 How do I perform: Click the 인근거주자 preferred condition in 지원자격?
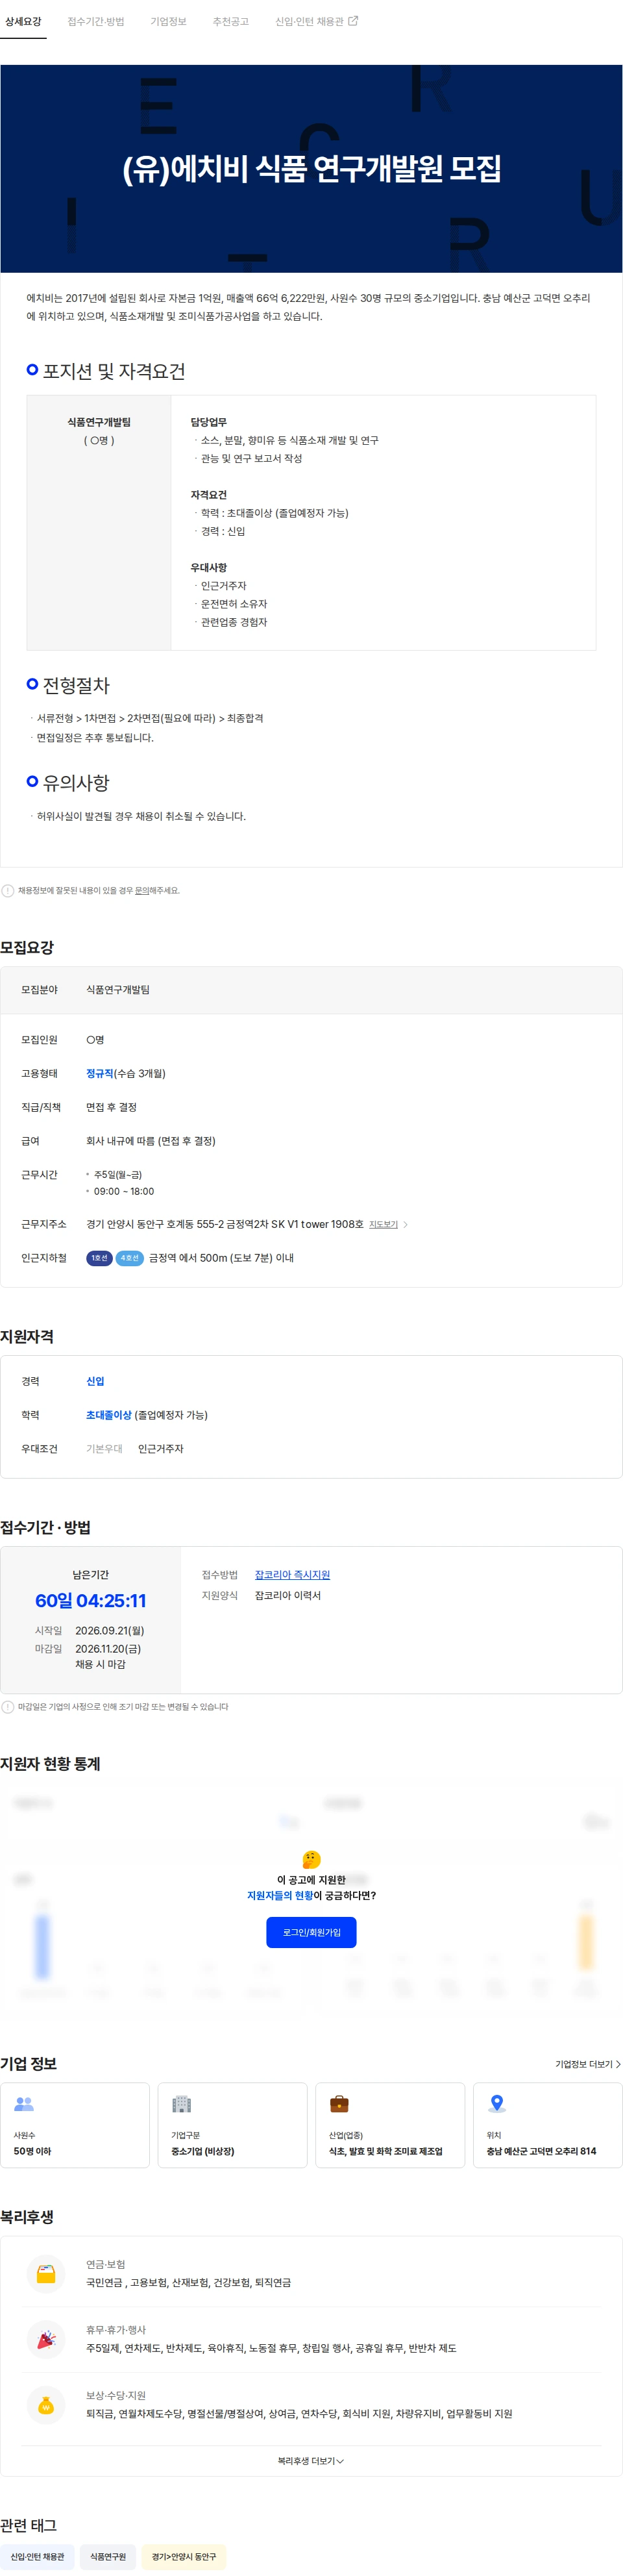click(x=161, y=1449)
